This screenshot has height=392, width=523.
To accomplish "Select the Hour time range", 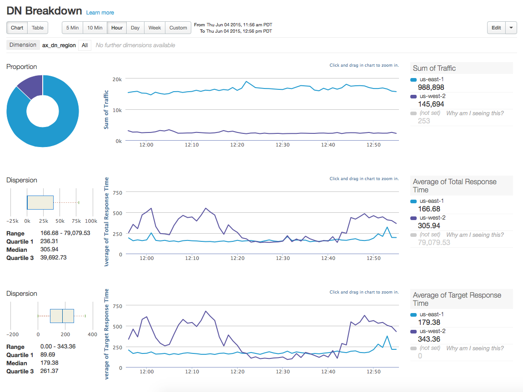I will tap(117, 28).
